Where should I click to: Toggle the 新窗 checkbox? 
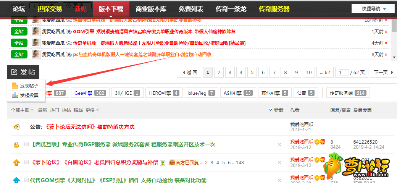click(271, 110)
